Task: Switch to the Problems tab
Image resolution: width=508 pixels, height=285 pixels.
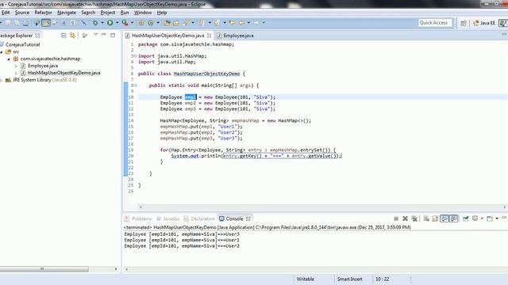Action: pos(138,218)
